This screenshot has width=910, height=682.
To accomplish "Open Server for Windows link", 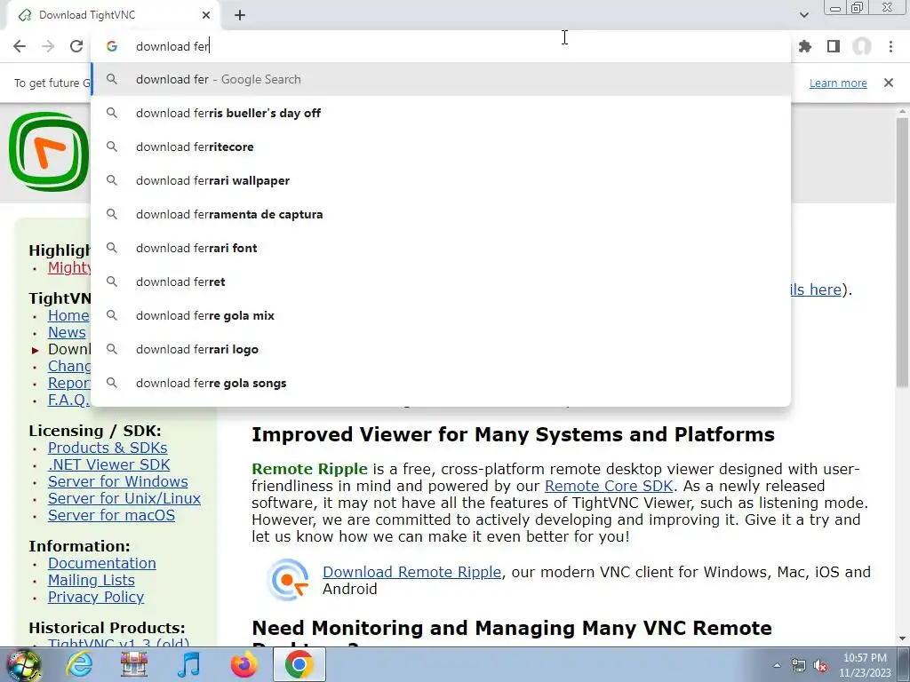I will [118, 481].
